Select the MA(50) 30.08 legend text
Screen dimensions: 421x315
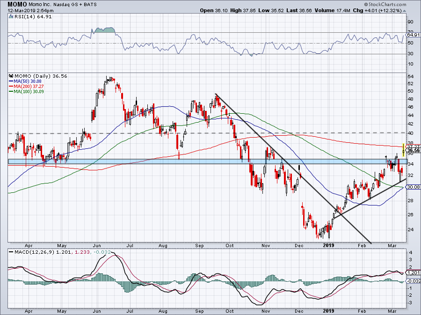click(28, 81)
